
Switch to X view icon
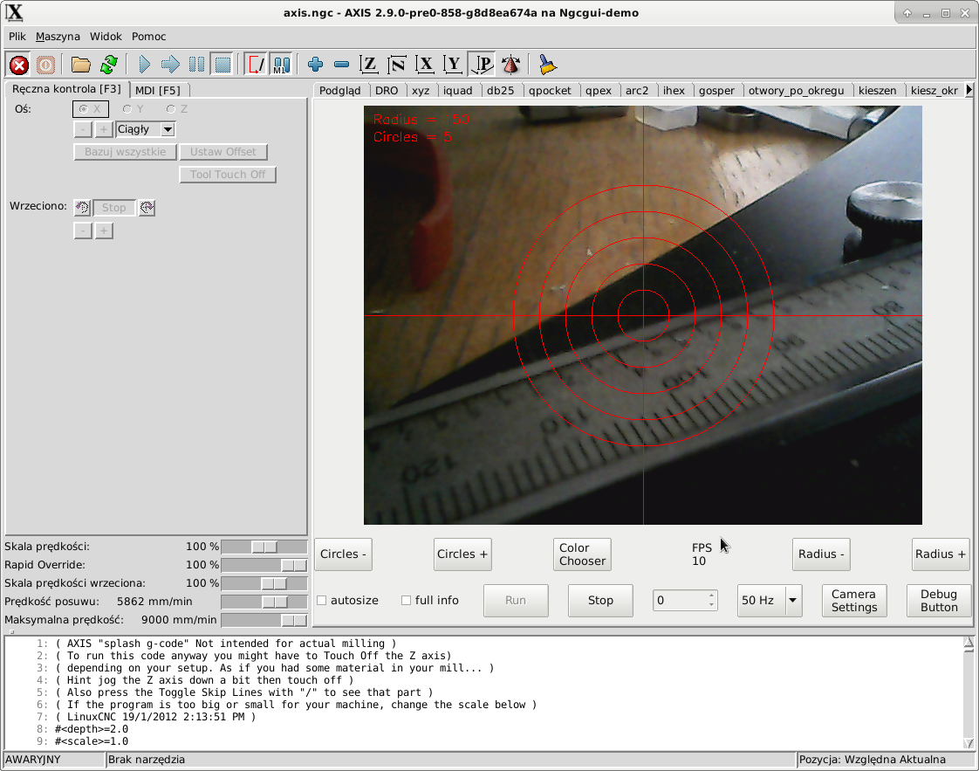[425, 65]
